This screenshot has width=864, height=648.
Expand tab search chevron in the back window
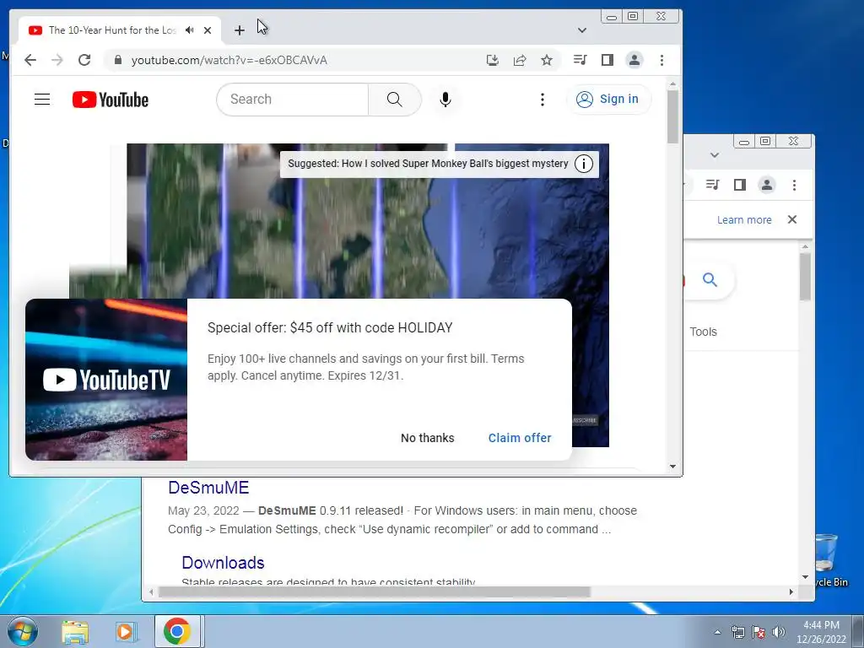[715, 155]
